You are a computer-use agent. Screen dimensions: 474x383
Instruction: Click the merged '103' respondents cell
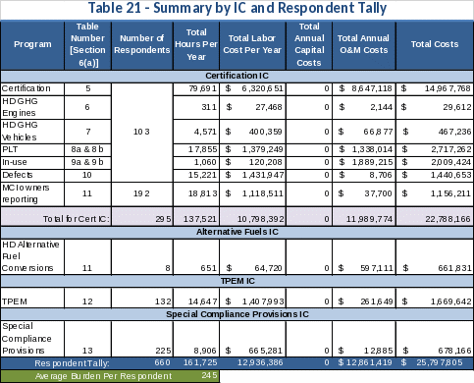click(142, 133)
